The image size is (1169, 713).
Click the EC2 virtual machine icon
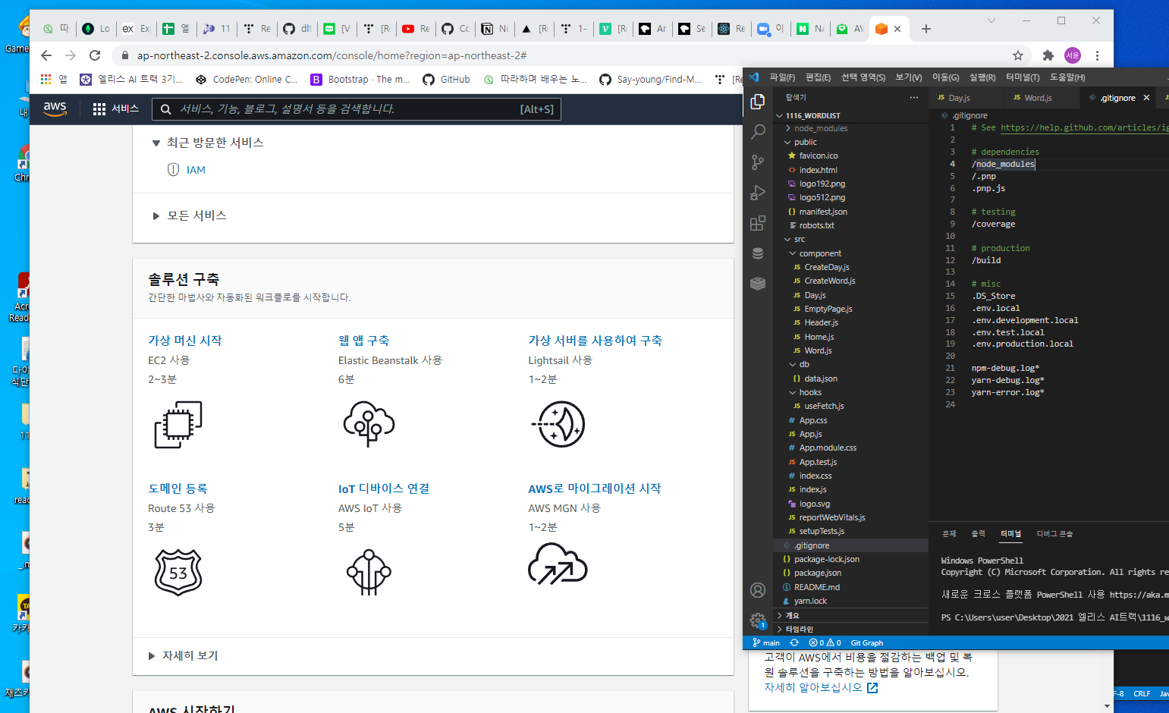pos(178,424)
